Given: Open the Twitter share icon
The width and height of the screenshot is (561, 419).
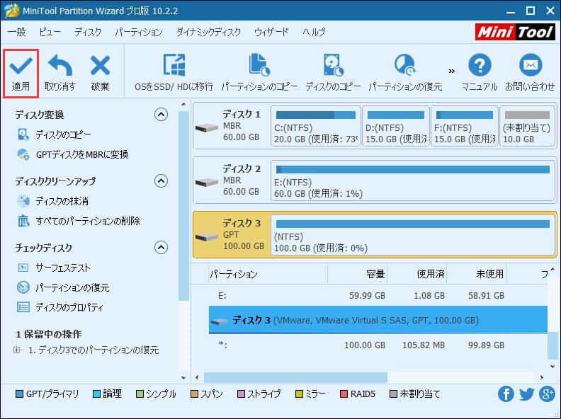Looking at the screenshot, I should click(x=527, y=394).
